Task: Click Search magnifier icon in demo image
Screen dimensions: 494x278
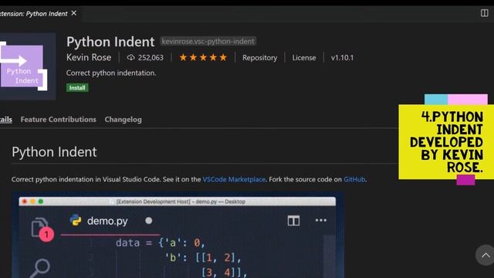Action: 40,268
